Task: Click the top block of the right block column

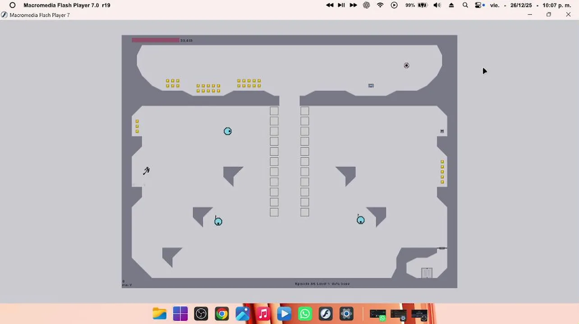Action: [x=305, y=111]
